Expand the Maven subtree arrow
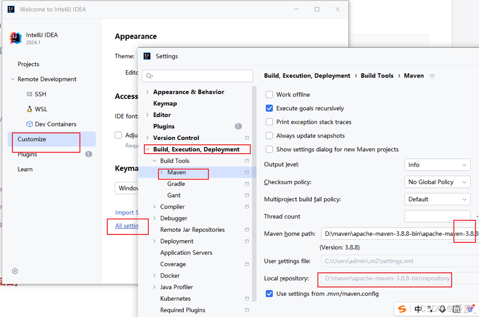Image resolution: width=479 pixels, height=317 pixels. pos(162,172)
